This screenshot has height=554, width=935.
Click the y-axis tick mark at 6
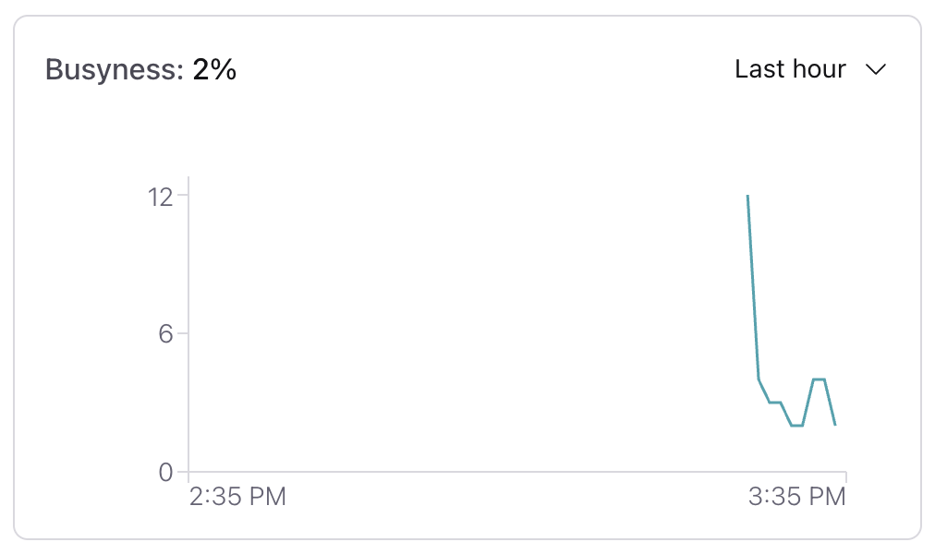pos(182,333)
